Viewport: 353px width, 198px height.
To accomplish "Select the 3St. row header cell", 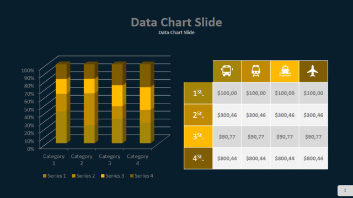I will point(198,137).
